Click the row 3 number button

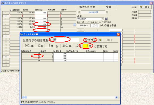6,19
